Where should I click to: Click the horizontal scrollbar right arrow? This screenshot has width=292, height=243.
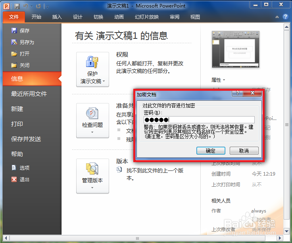(x=280, y=238)
